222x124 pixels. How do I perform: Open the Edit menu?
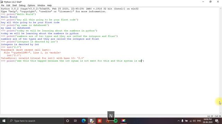(x=8, y=6)
